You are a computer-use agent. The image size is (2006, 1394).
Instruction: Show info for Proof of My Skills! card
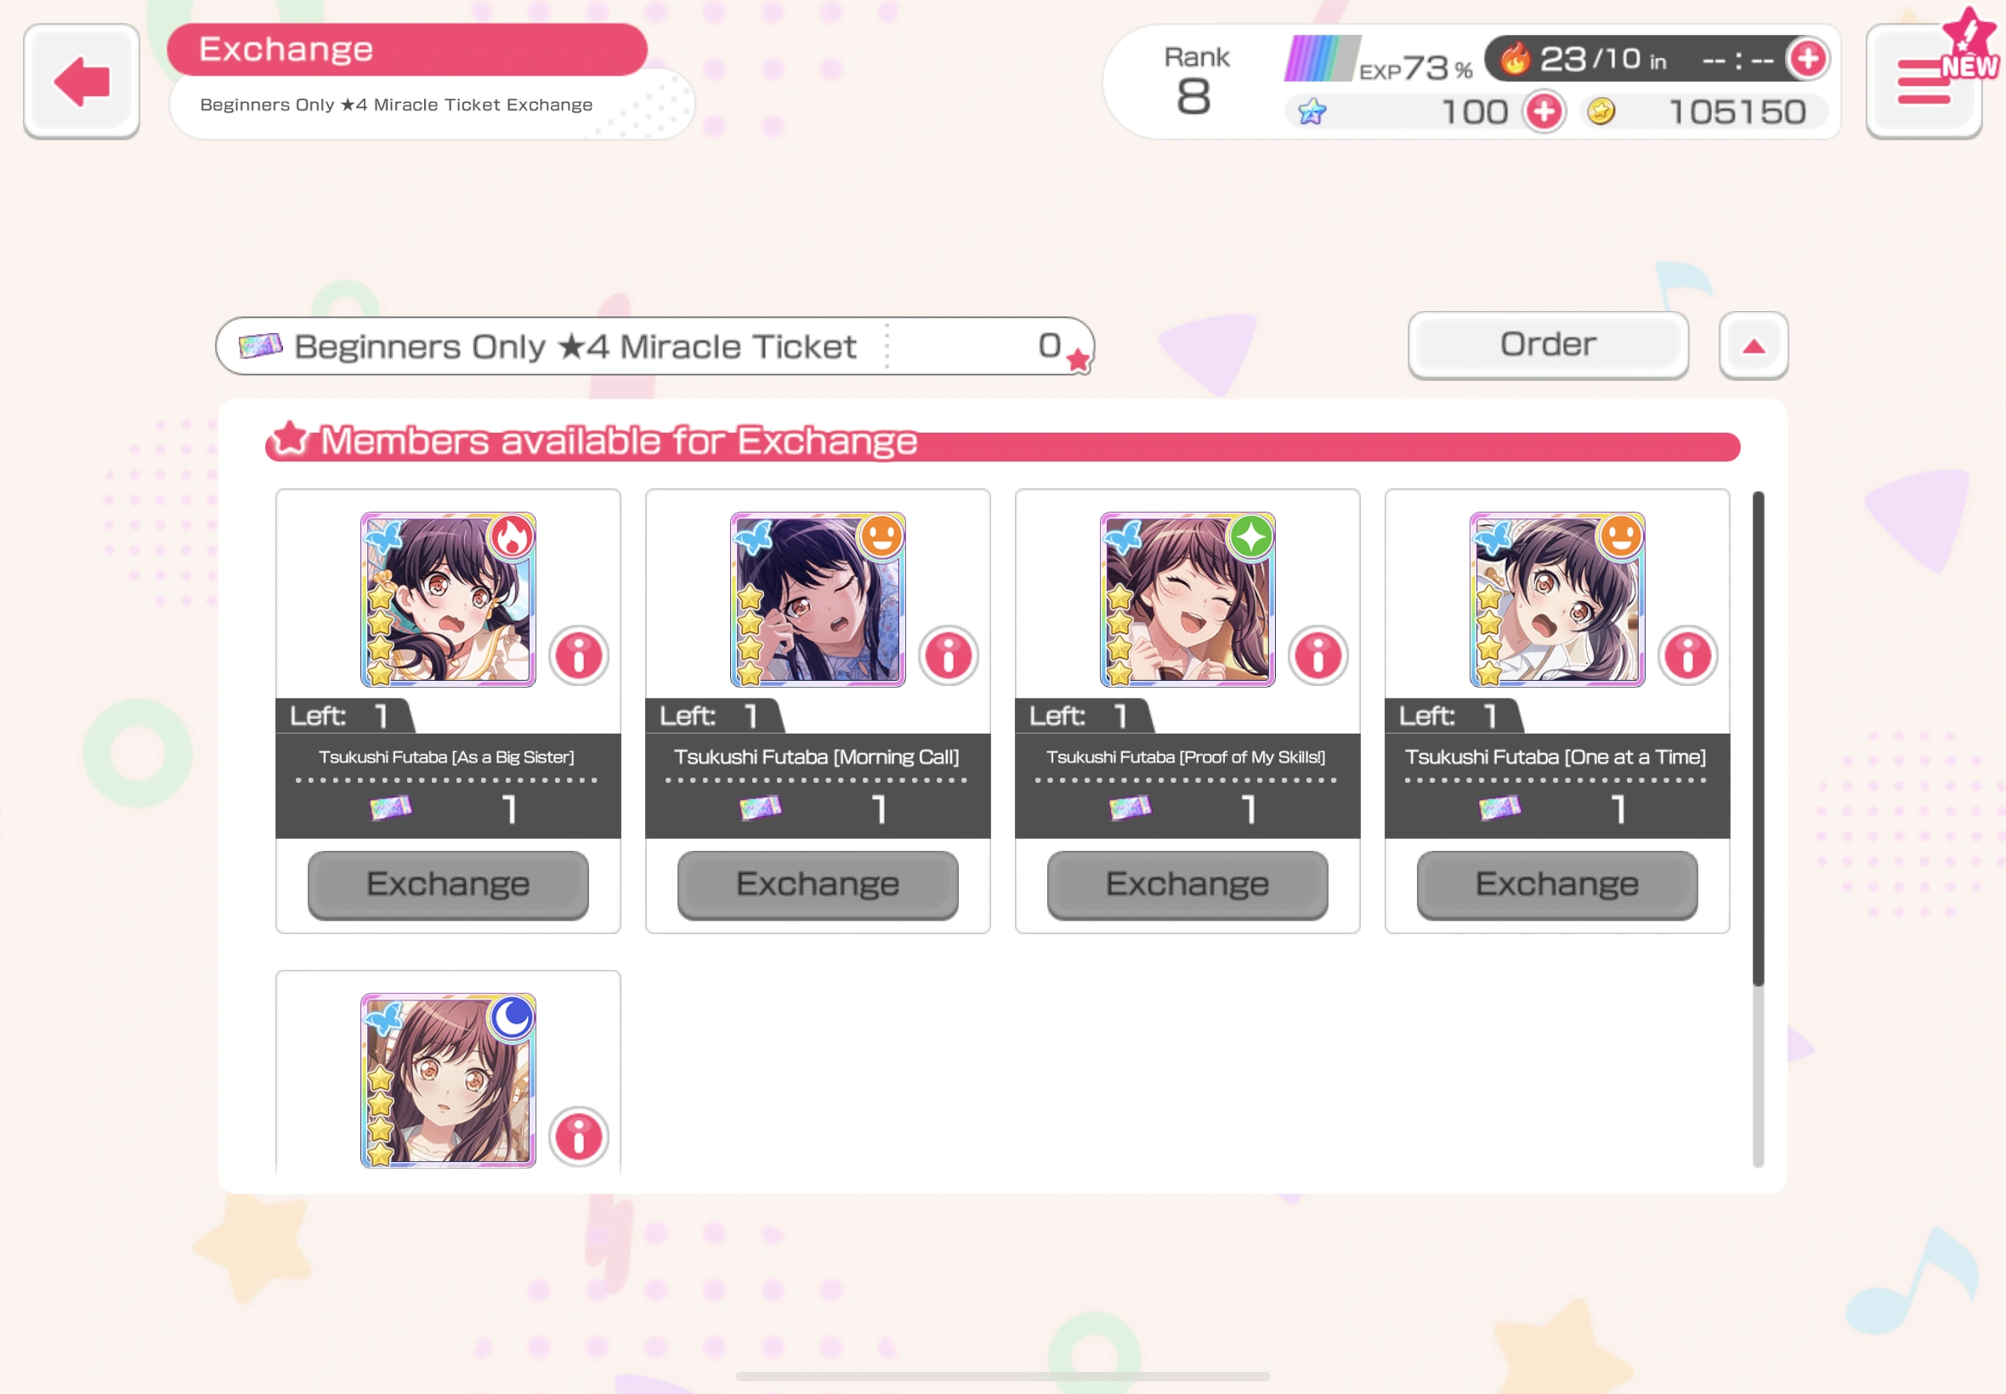1317,655
